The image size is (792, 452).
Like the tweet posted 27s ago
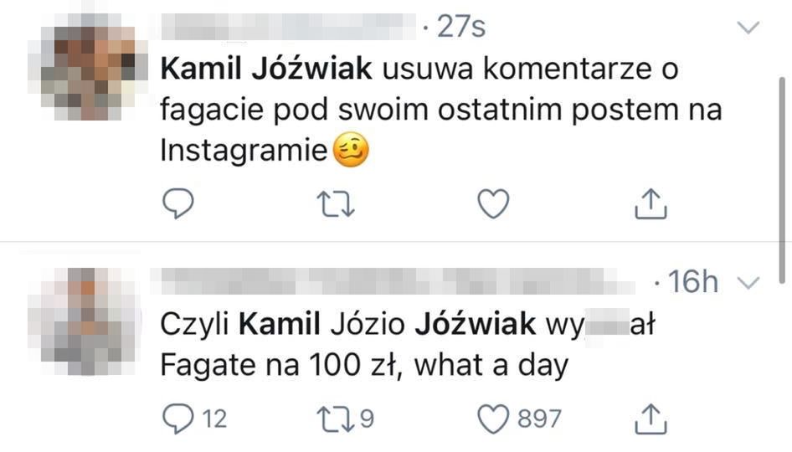click(493, 203)
